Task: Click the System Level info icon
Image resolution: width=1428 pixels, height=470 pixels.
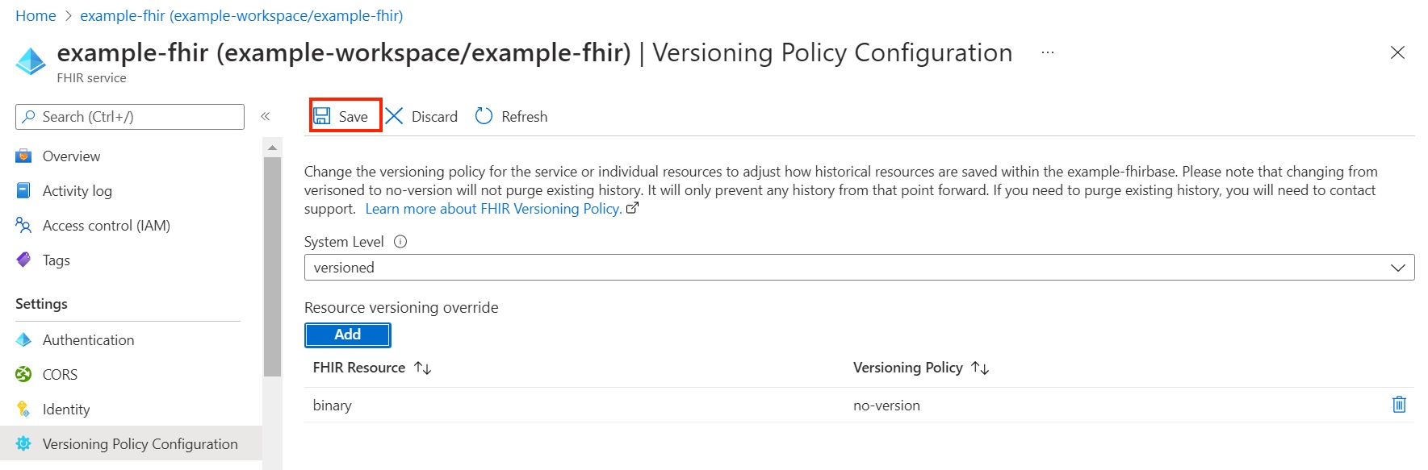Action: click(400, 242)
